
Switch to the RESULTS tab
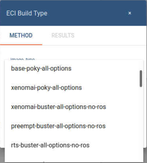tap(63, 35)
